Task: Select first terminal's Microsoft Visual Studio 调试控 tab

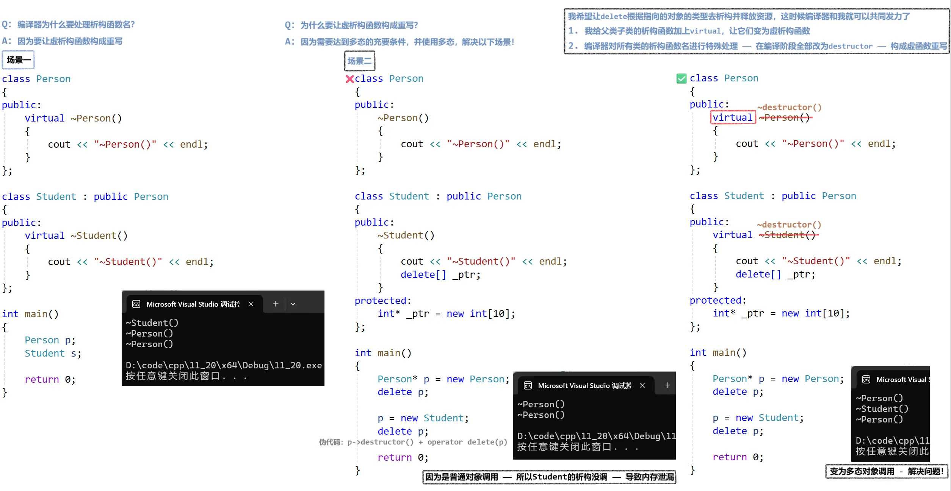Action: 193,304
